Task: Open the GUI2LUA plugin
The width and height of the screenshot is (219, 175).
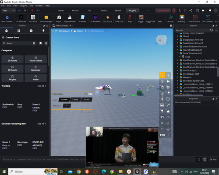Action: pyautogui.click(x=33, y=19)
